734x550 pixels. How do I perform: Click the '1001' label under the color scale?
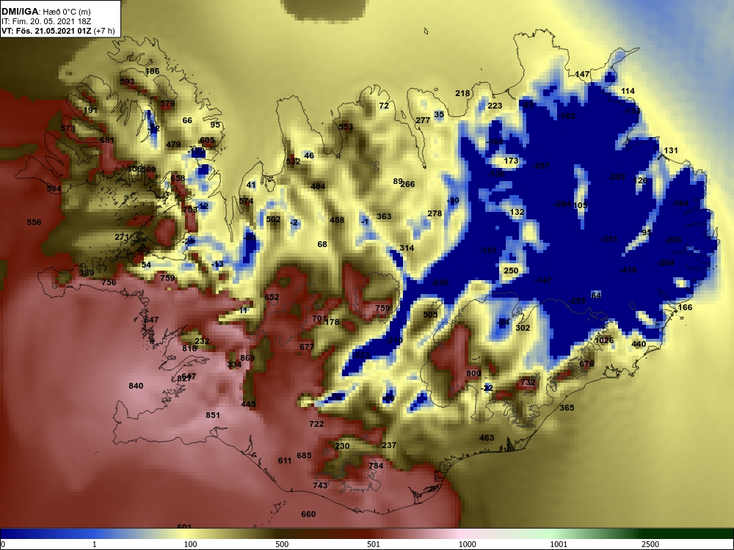(558, 544)
